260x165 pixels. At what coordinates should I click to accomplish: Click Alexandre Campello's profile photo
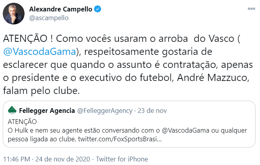(x=13, y=14)
